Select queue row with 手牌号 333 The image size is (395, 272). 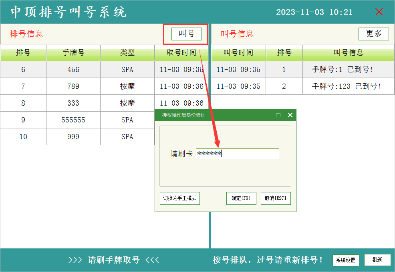point(73,103)
